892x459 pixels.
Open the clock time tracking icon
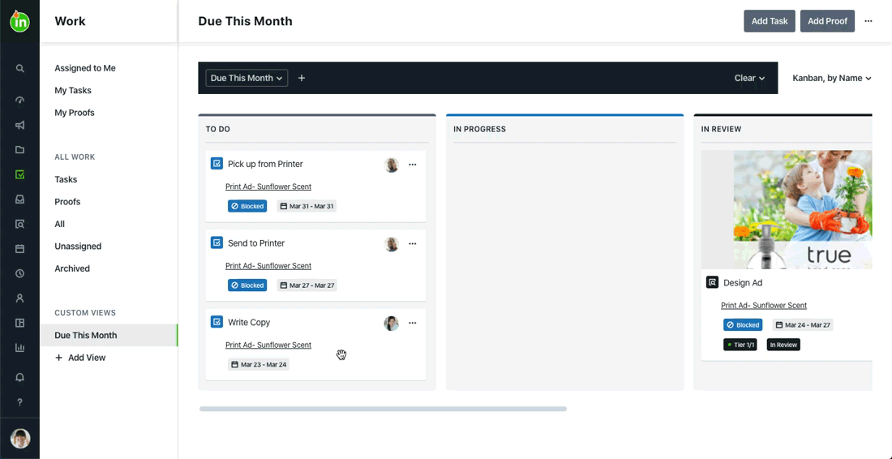20,273
